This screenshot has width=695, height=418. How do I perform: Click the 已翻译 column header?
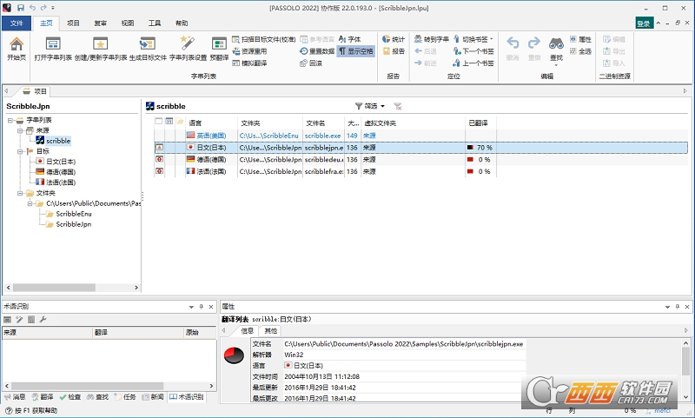480,123
